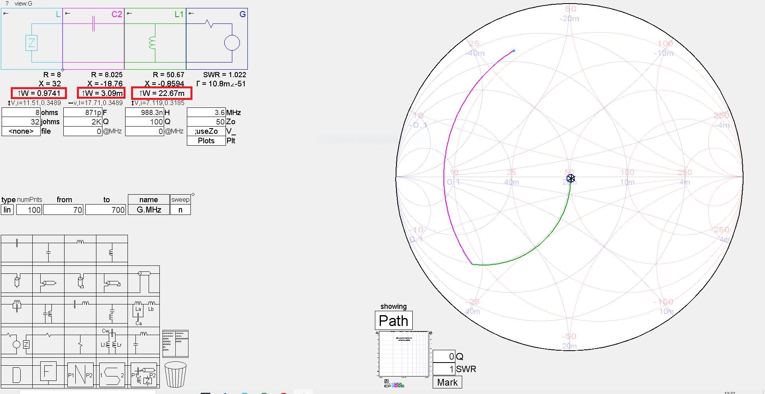Toggle the arrow in L block corner
This screenshot has height=394, width=765.
pyautogui.click(x=6, y=14)
